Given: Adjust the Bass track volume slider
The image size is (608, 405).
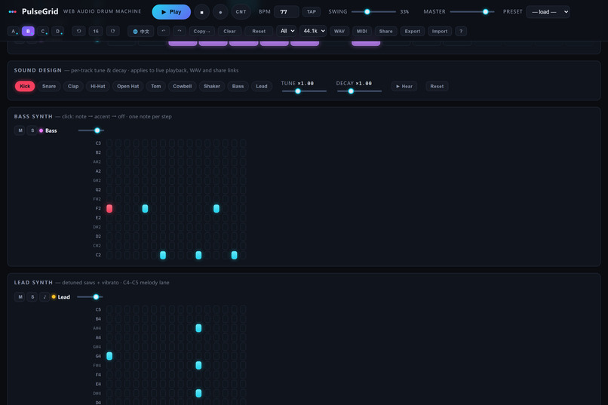Looking at the screenshot, I should click(91, 130).
